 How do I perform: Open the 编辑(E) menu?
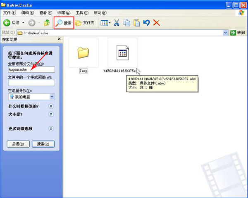28,13
